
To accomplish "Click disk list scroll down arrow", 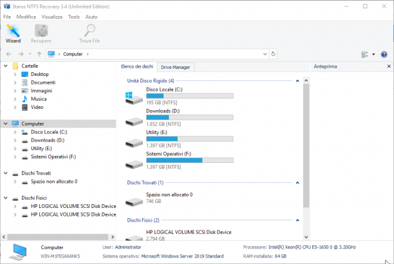I will click(306, 237).
